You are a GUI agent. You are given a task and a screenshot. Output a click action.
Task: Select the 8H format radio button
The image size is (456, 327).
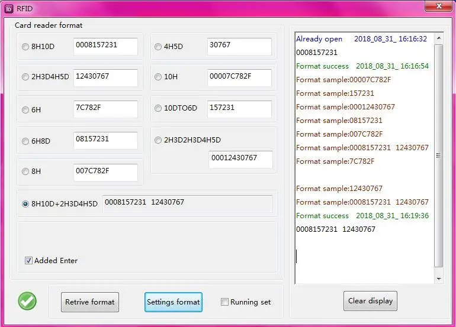click(x=25, y=171)
